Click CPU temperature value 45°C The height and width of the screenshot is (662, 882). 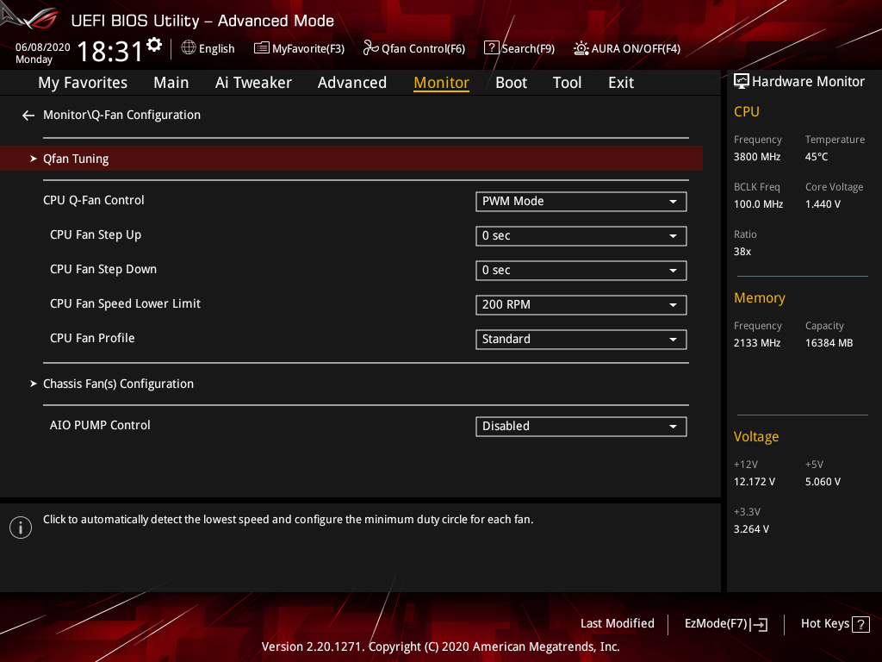(817, 157)
